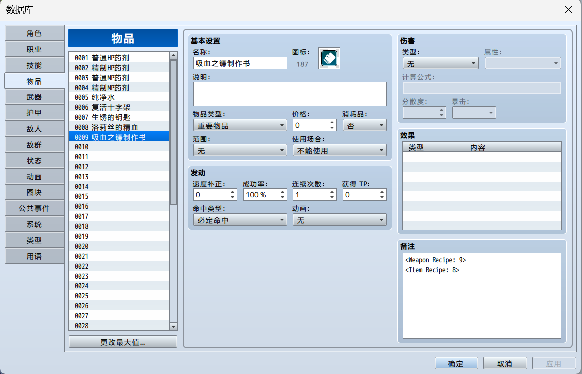Open the 状态 tab

pyautogui.click(x=34, y=161)
